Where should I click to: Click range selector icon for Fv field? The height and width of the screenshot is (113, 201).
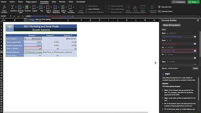[195, 58]
